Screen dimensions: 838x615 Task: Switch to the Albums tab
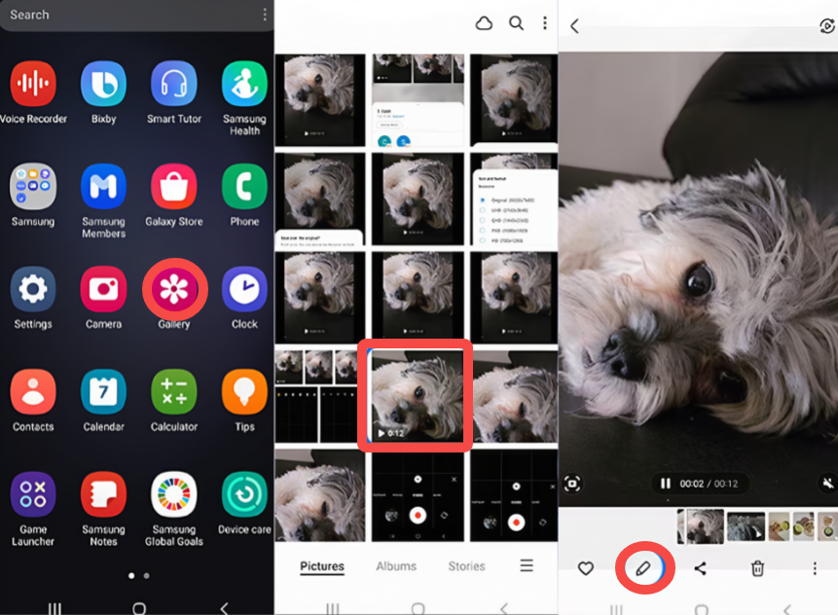(395, 565)
